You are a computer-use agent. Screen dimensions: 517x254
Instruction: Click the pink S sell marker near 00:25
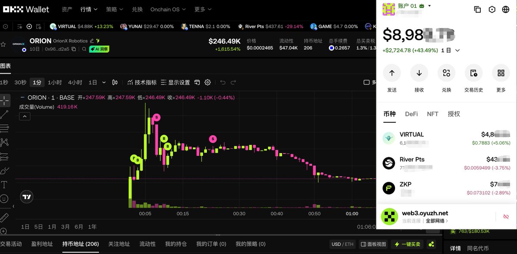(x=213, y=139)
